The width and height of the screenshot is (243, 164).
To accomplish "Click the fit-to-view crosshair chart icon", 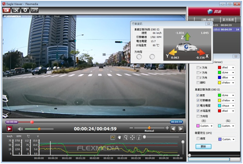I will [132, 137].
